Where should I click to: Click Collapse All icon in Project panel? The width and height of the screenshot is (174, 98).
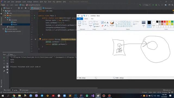click(x=22, y=8)
